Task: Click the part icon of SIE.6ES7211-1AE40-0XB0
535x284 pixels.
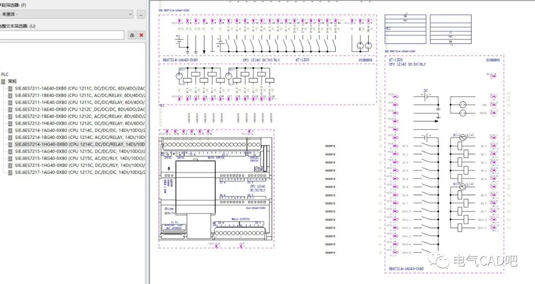Action: pos(10,88)
